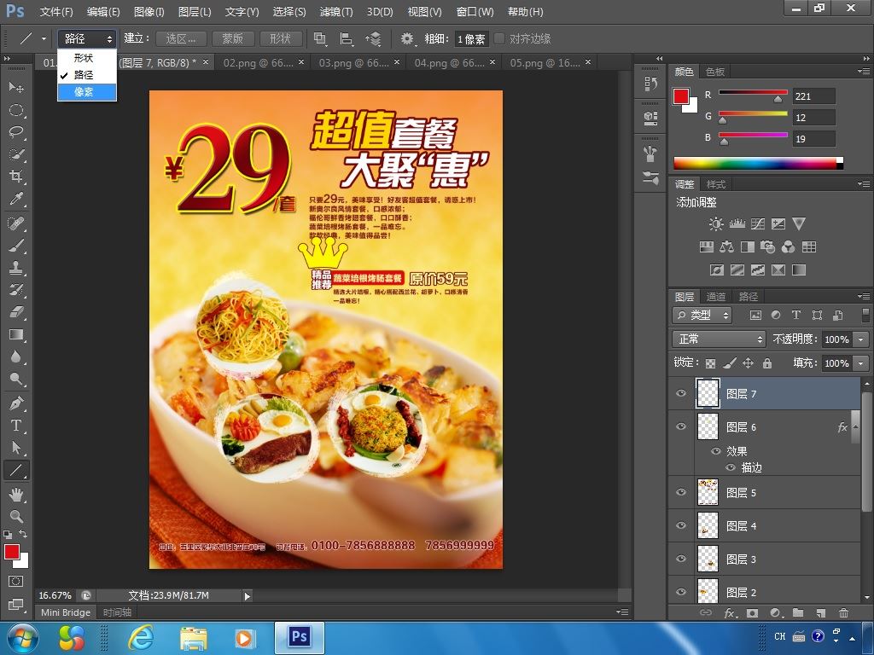Open the 路径 tool mode dropdown
The image size is (874, 655).
pyautogui.click(x=87, y=38)
